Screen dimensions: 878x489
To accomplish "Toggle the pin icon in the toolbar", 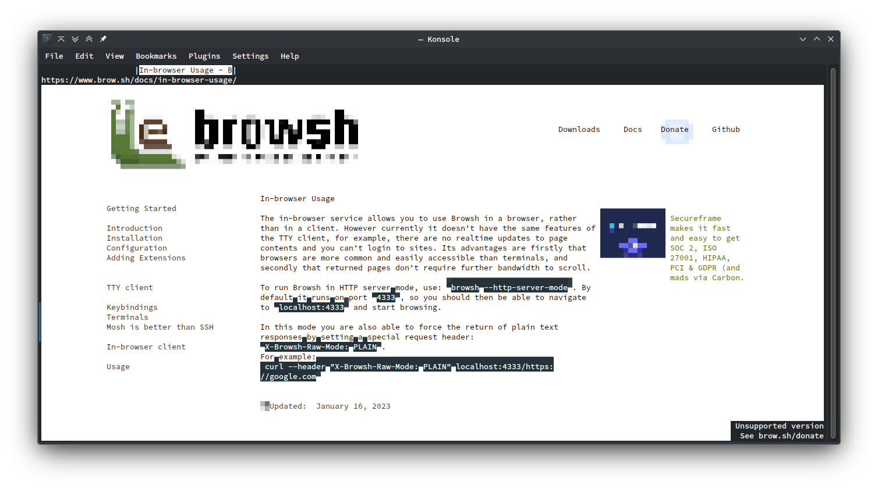I will tap(103, 38).
